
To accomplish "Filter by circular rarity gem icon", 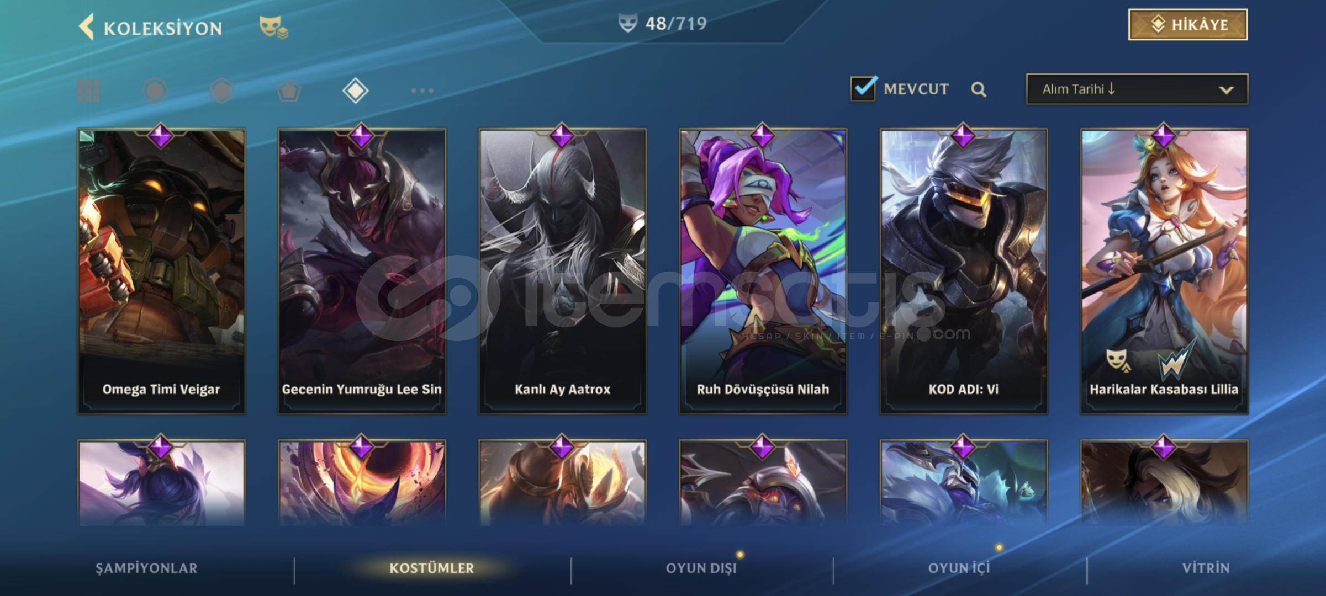I will pos(155,91).
